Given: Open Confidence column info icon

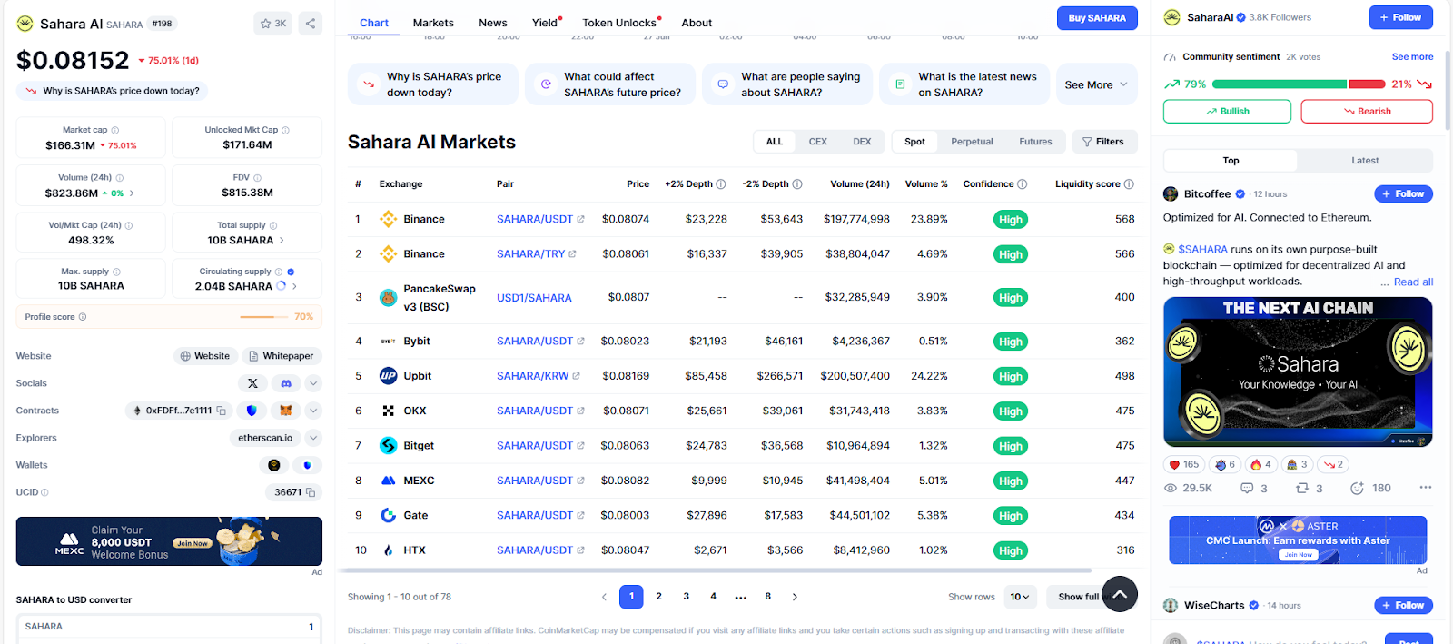Looking at the screenshot, I should pos(1023,183).
